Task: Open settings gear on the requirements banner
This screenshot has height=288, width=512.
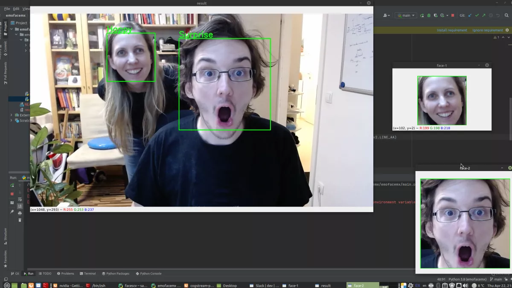Action: (508, 30)
